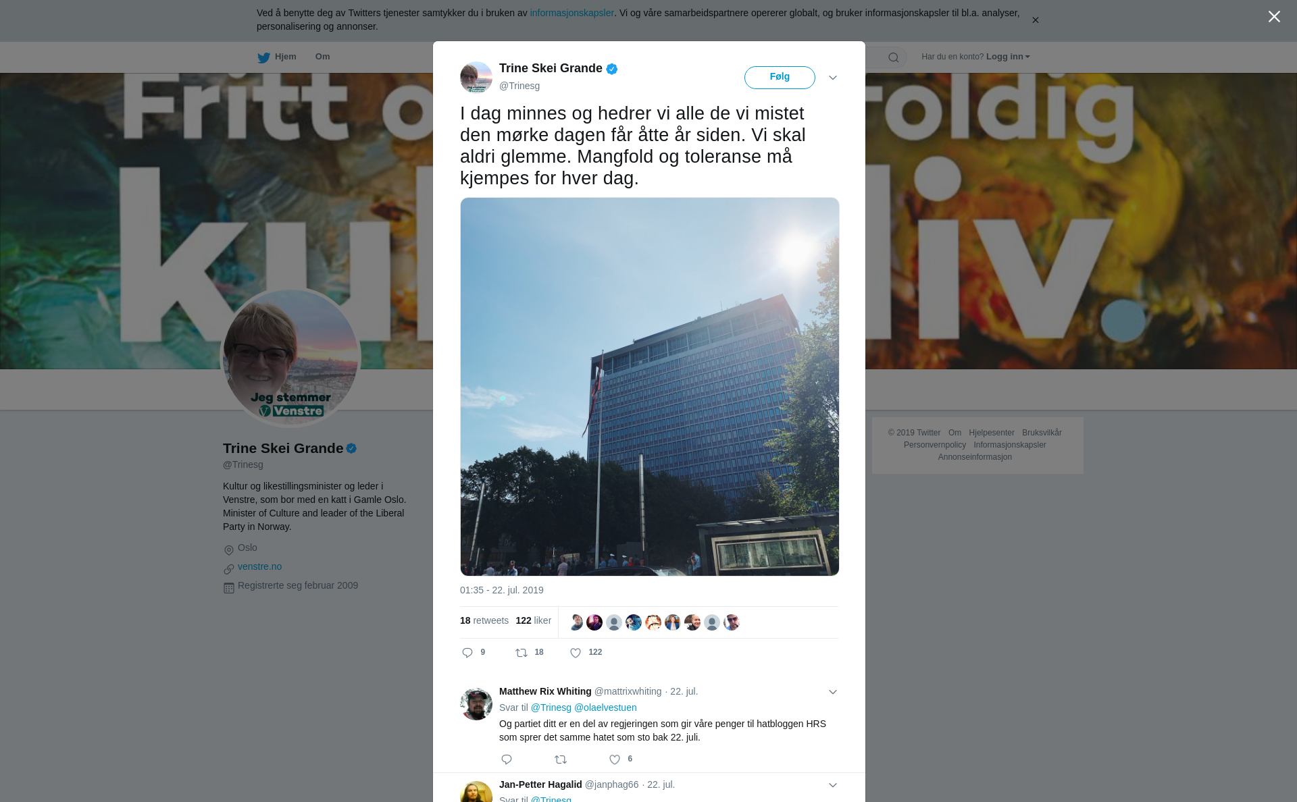1297x802 pixels.
Task: Open the Om item in the top navigation
Action: [322, 57]
